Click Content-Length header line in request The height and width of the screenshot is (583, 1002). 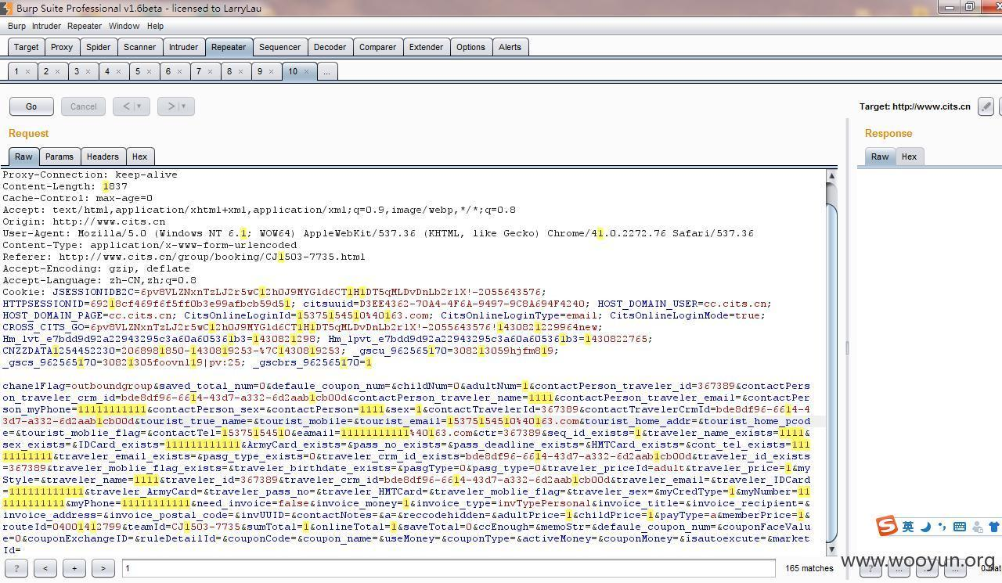click(65, 186)
